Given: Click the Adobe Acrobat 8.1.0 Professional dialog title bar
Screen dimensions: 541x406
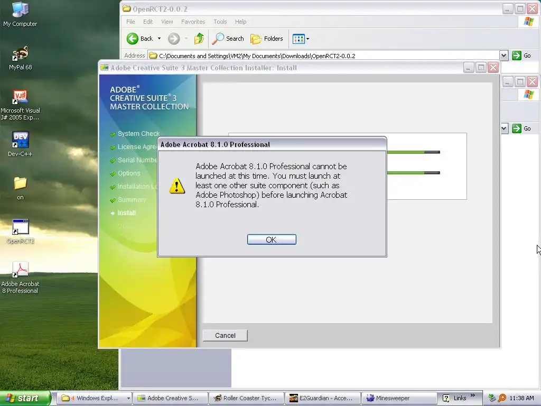Looking at the screenshot, I should [272, 144].
